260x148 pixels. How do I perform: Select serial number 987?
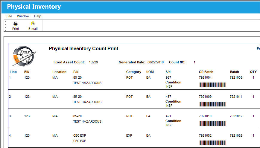coord(168,77)
